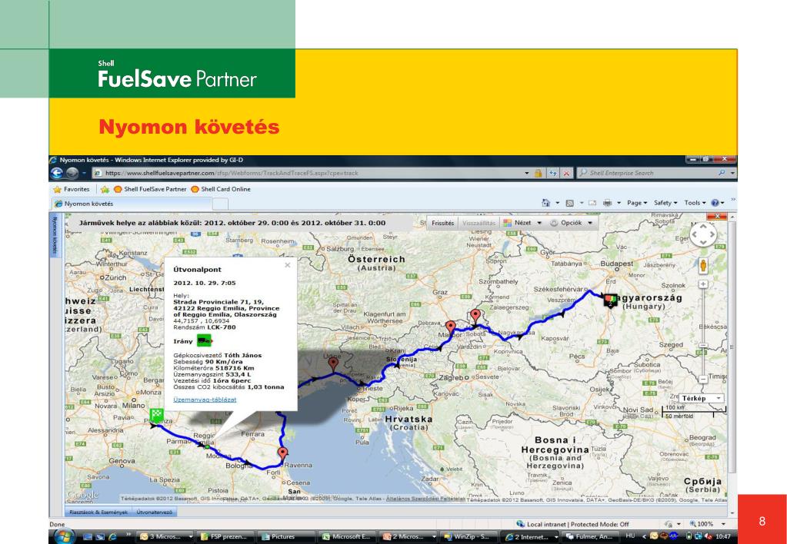Open the Favorites star button
Viewport: 787px width, 544px height.
(x=72, y=189)
